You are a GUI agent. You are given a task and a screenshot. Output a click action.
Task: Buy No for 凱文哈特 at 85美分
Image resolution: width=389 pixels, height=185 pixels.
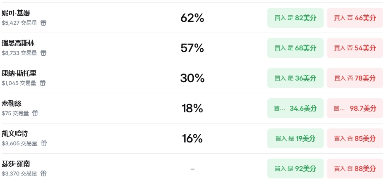coord(355,139)
